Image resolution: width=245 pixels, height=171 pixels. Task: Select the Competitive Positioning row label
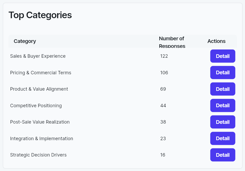coord(36,105)
